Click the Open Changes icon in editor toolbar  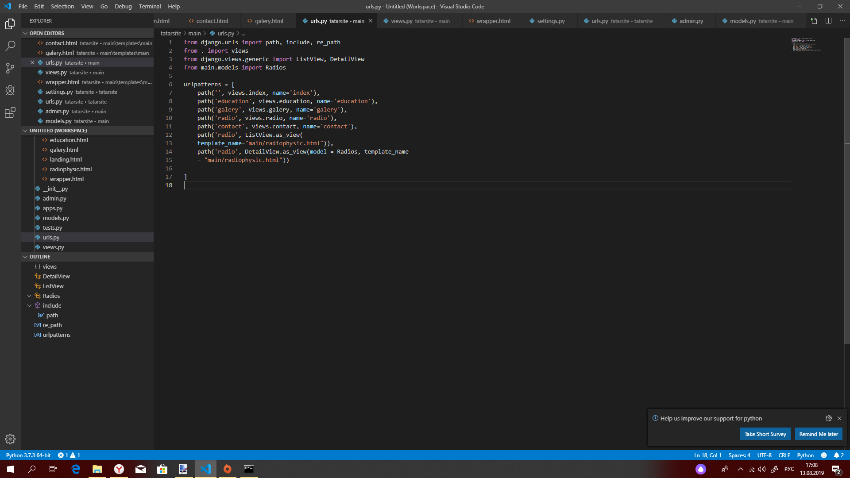point(814,21)
